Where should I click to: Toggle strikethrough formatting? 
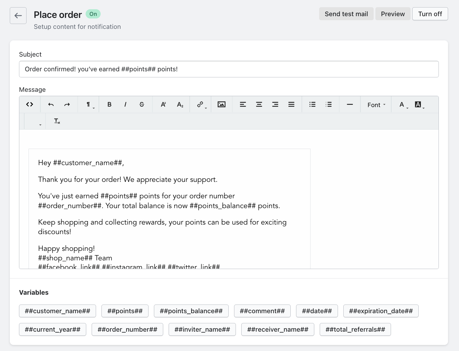(x=142, y=104)
